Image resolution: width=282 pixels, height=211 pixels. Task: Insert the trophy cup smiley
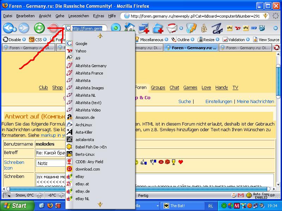tap(173, 162)
